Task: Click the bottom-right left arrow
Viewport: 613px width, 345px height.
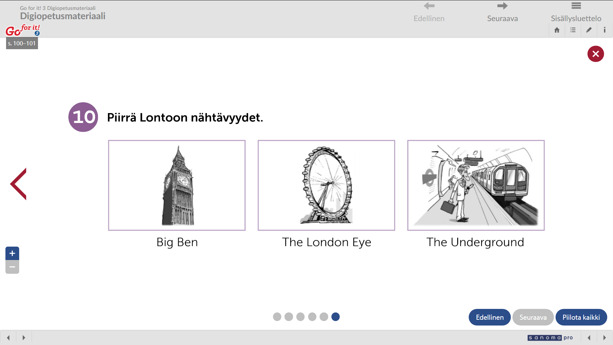Action: point(589,338)
